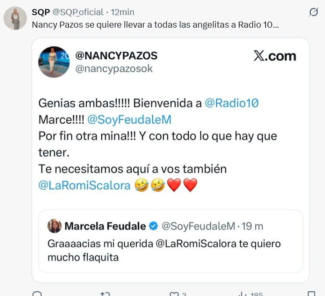325x296 pixels.
Task: Click the Grok icon on SQP's post
Action: (x=313, y=13)
